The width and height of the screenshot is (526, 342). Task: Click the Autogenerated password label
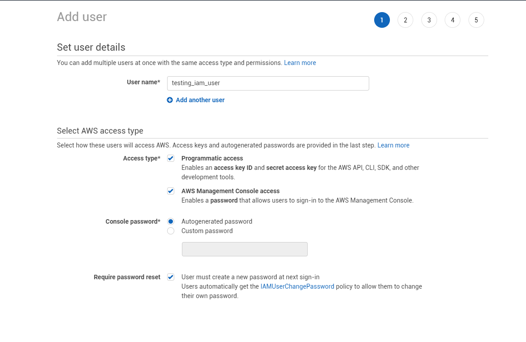tap(217, 221)
